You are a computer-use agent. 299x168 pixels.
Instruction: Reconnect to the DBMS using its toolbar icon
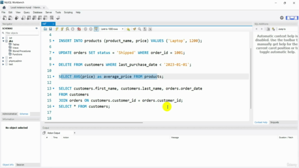tap(58, 18)
